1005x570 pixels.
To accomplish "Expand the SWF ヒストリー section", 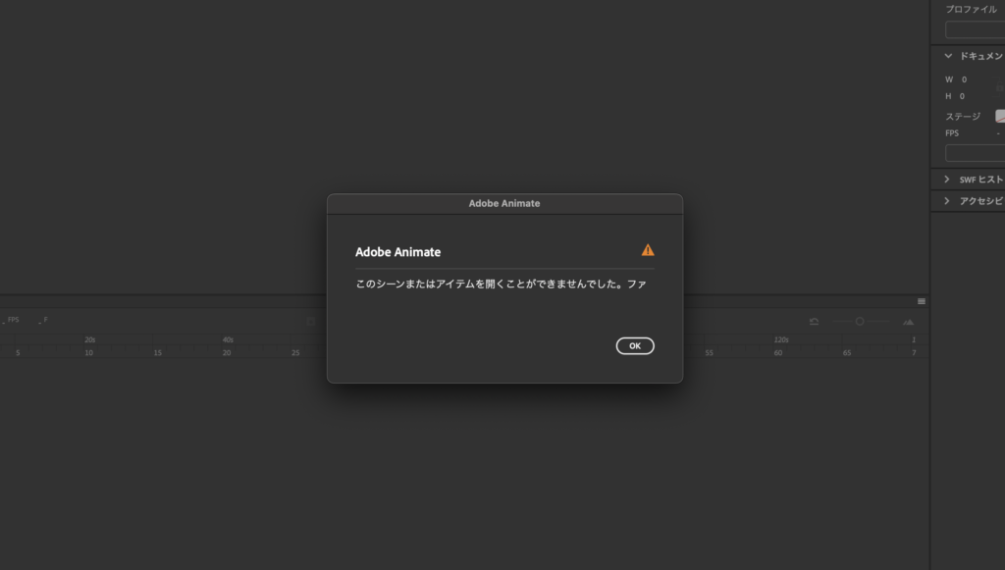I will pyautogui.click(x=947, y=180).
